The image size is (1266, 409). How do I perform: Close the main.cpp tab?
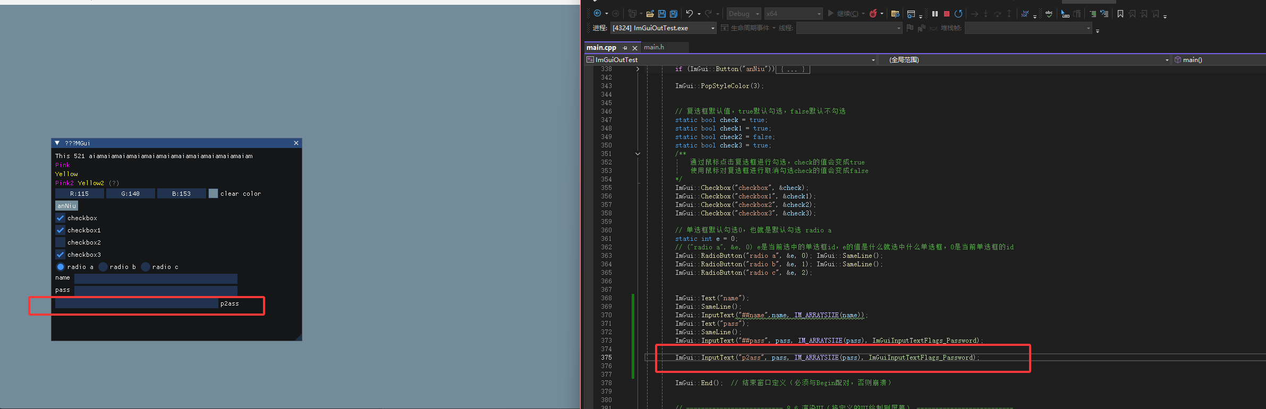coord(634,48)
